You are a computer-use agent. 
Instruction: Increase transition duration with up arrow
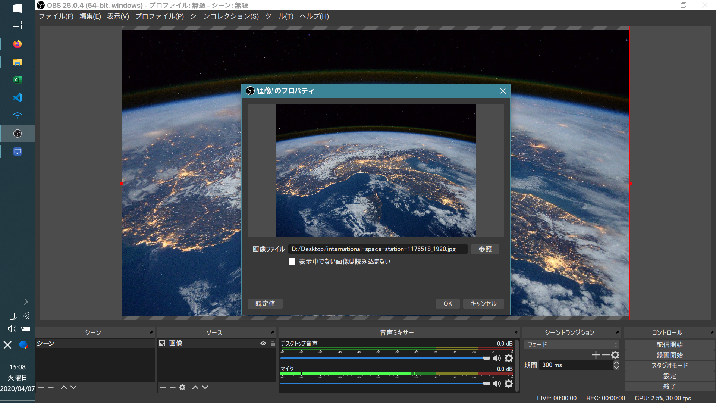tap(616, 363)
